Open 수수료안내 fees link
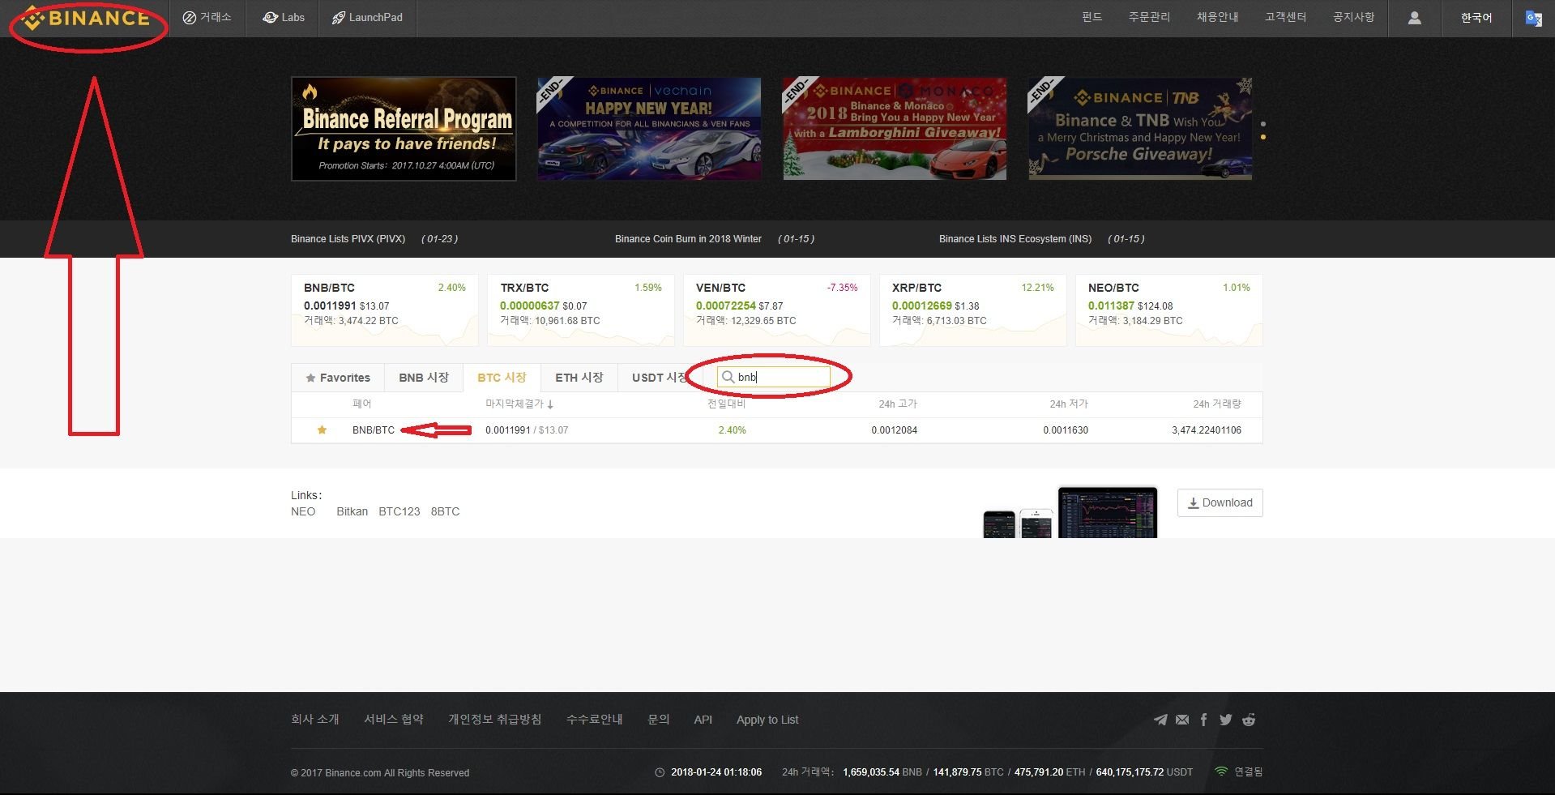 click(595, 720)
